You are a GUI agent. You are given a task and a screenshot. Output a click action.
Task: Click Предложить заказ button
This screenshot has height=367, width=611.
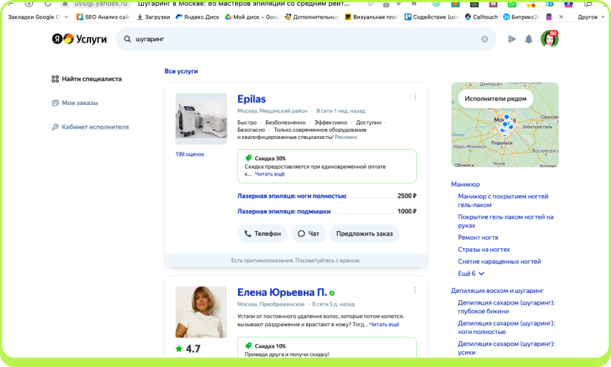pos(364,234)
